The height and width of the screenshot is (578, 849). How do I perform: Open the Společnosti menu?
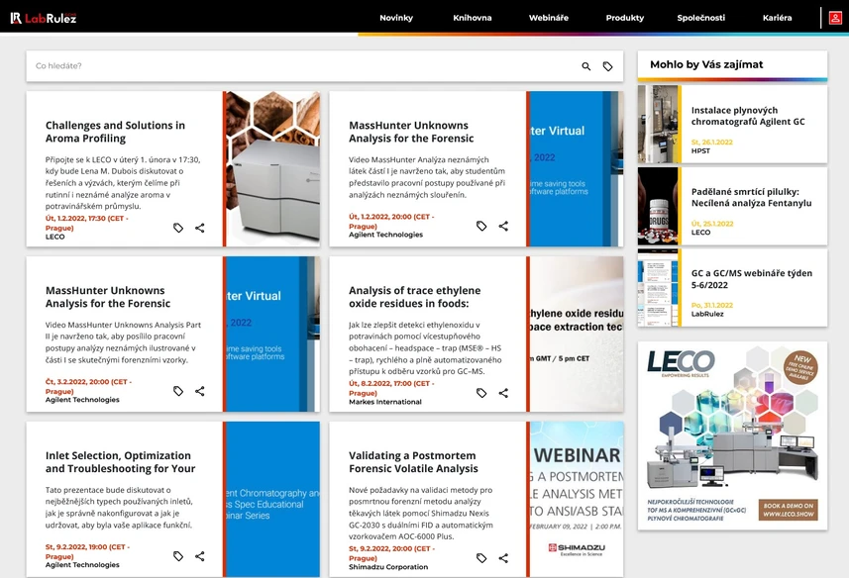pyautogui.click(x=700, y=18)
